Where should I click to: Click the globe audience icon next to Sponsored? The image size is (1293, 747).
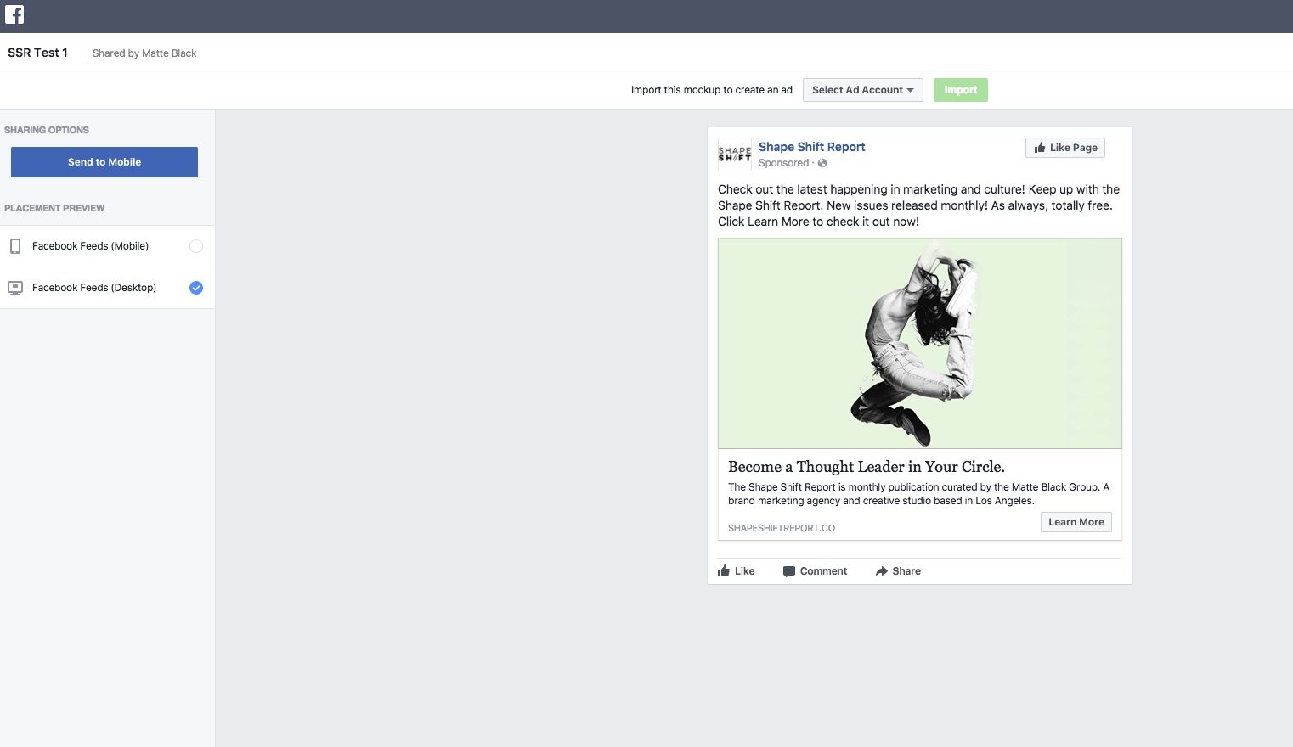(x=822, y=163)
